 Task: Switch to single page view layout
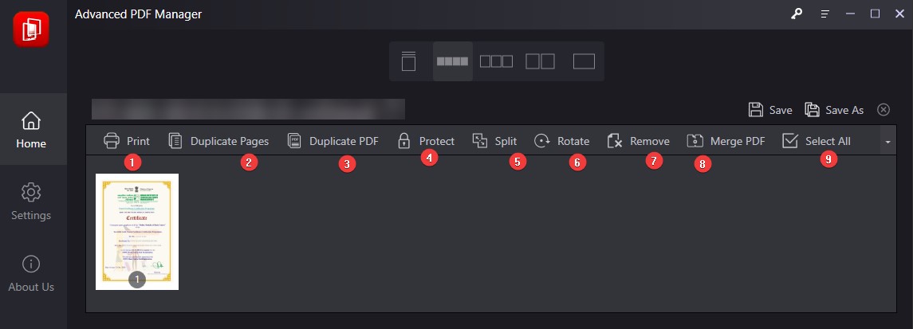pyautogui.click(x=409, y=61)
